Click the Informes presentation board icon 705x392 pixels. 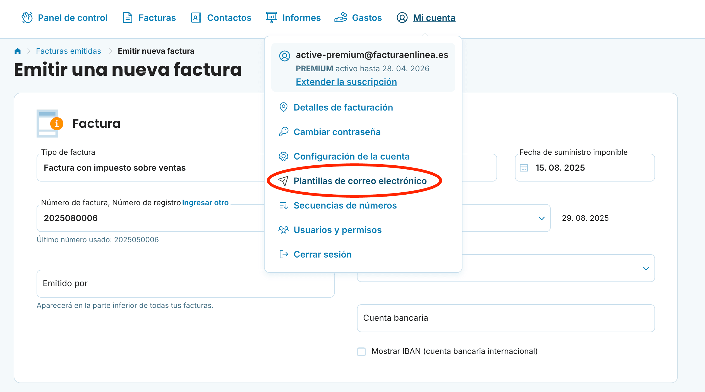tap(271, 18)
